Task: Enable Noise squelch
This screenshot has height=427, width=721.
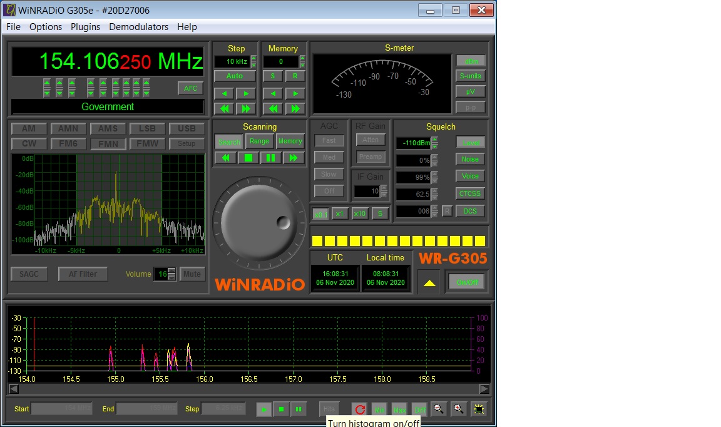Action: tap(470, 160)
